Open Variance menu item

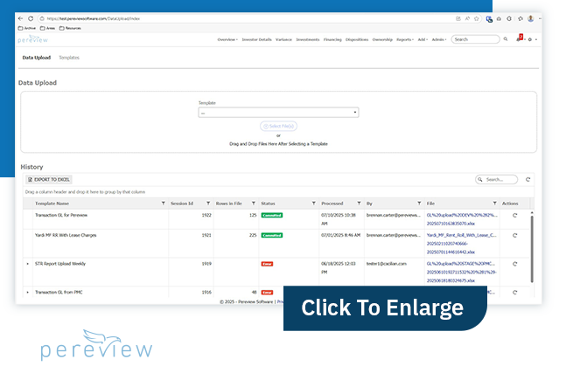click(x=283, y=39)
